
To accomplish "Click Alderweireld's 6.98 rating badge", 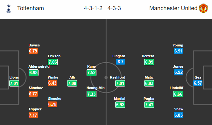I will (33, 73).
